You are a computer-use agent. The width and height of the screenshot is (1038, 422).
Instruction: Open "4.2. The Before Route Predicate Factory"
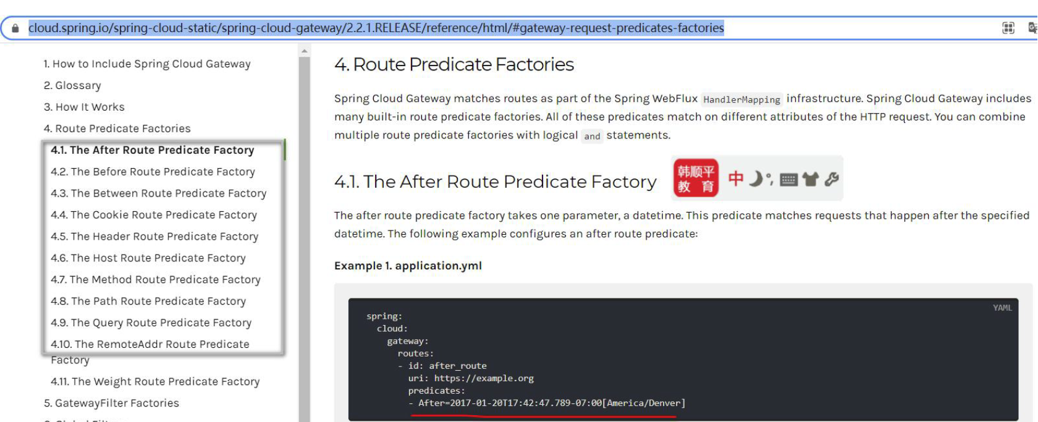tap(153, 172)
